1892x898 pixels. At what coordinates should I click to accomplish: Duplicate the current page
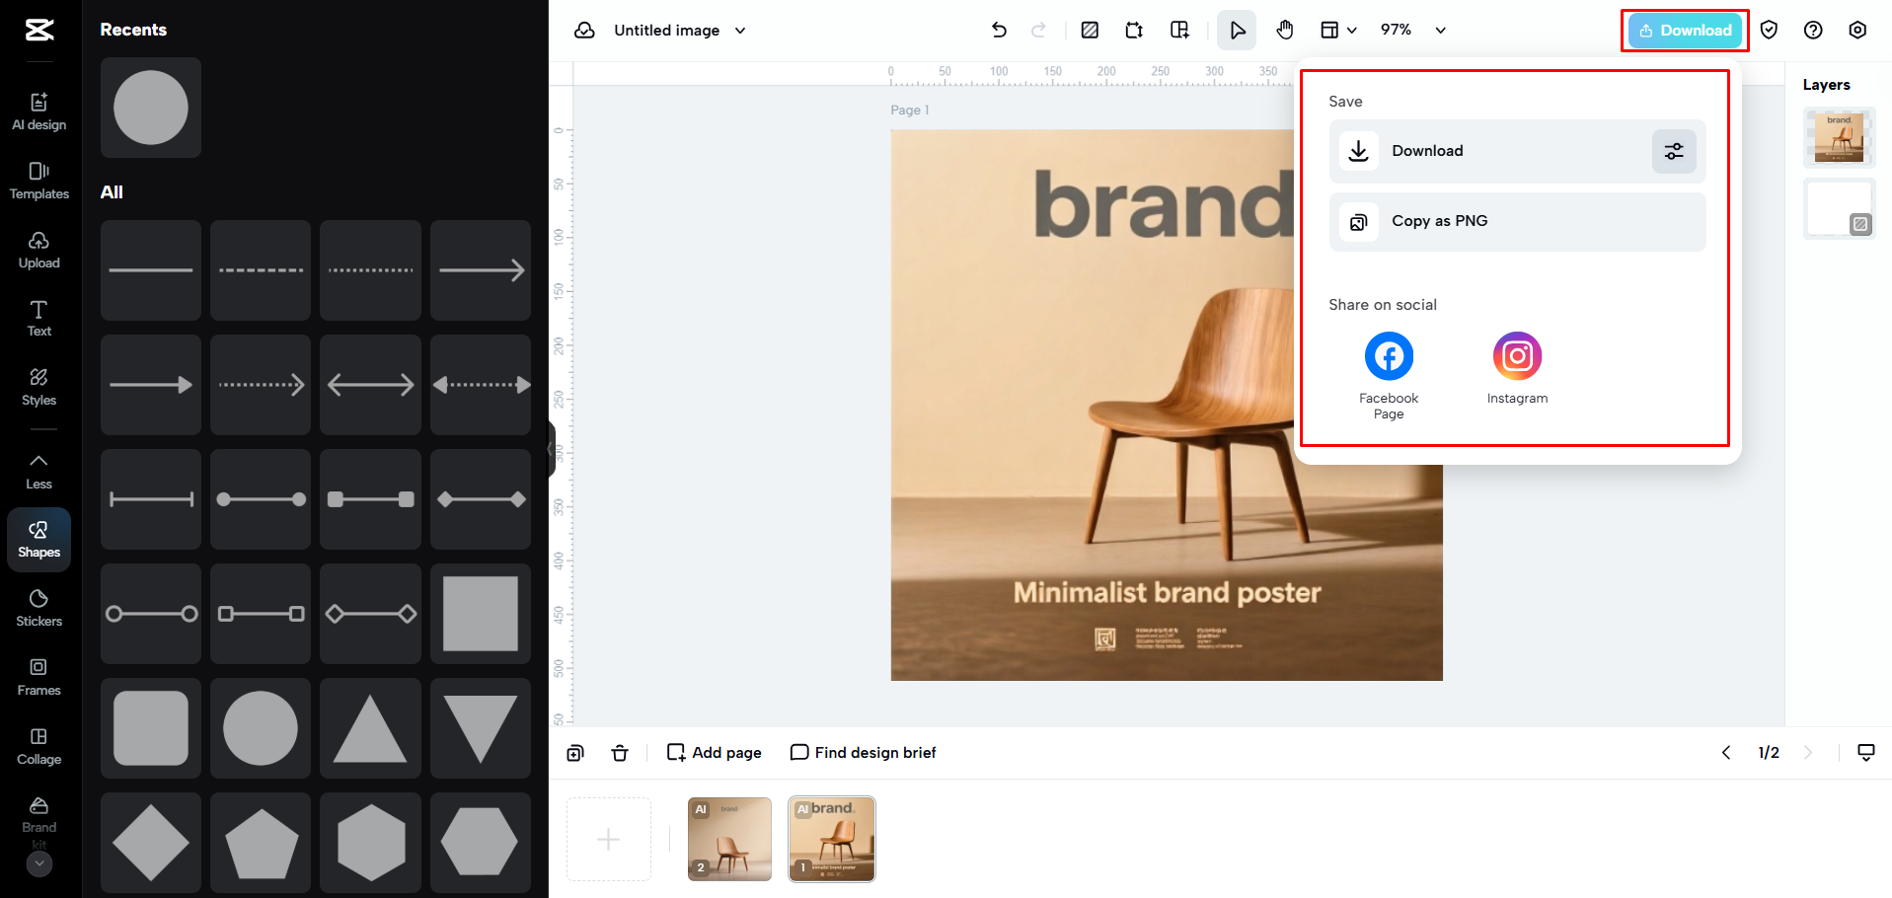575,753
